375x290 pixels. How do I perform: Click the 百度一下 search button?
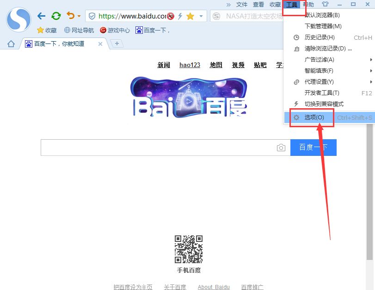(x=313, y=148)
